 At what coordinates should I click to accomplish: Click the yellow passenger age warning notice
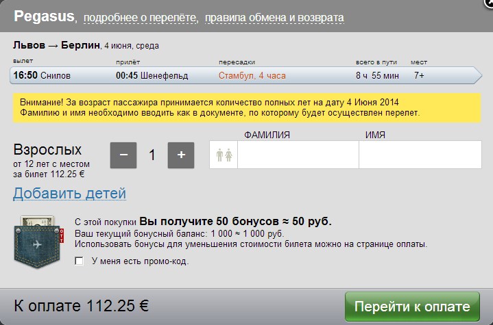[x=247, y=107]
